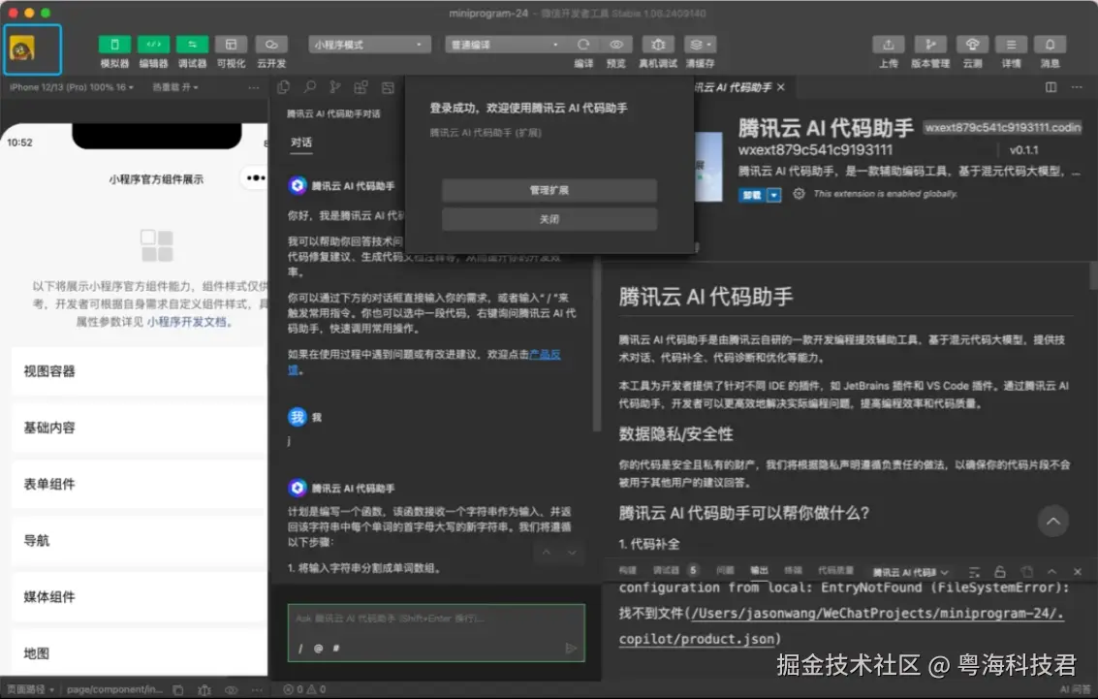Open the 腾讯云 AI 代码 output channel dropdown
The height and width of the screenshot is (699, 1098).
[x=910, y=572]
